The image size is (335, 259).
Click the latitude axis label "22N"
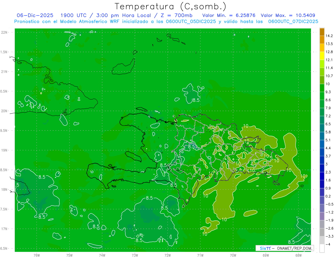[x=4, y=32]
